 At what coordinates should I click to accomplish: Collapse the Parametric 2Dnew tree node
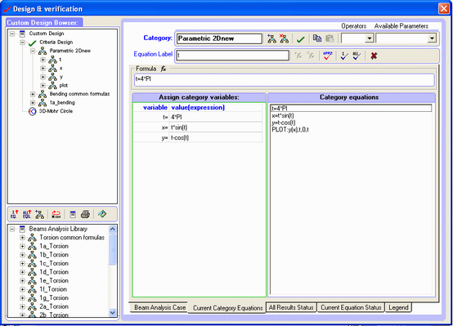[x=33, y=51]
